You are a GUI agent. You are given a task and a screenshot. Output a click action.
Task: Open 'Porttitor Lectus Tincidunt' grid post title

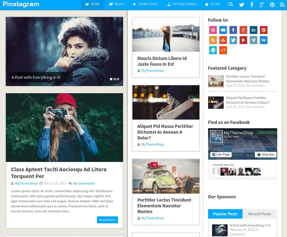(164, 206)
